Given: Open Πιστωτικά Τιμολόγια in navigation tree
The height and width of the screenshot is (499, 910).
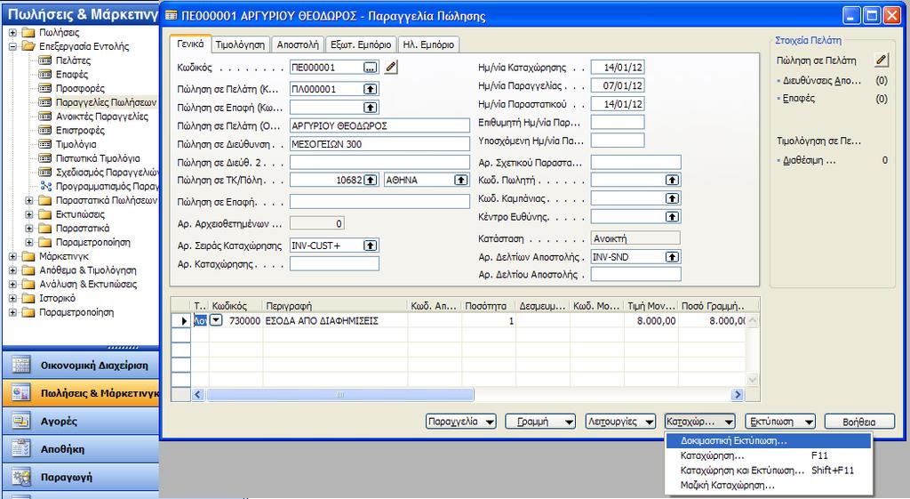Looking at the screenshot, I should click(98, 158).
